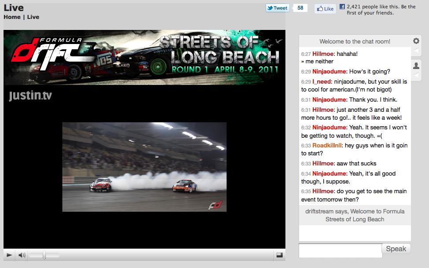Click the volume slider handle

tap(44, 255)
